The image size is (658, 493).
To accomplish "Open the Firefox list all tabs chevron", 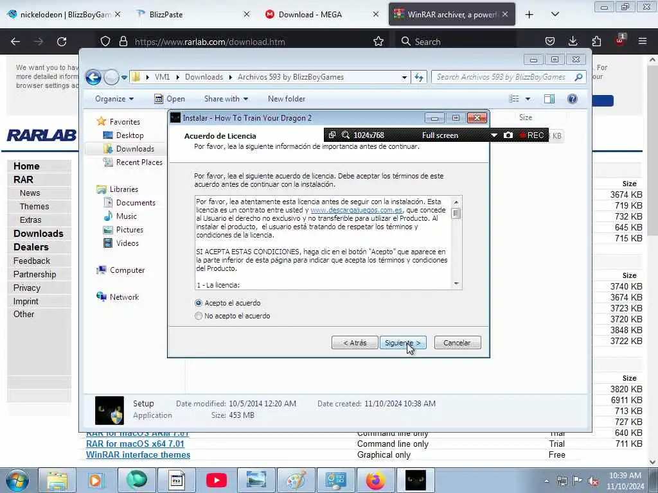I will [x=555, y=14].
